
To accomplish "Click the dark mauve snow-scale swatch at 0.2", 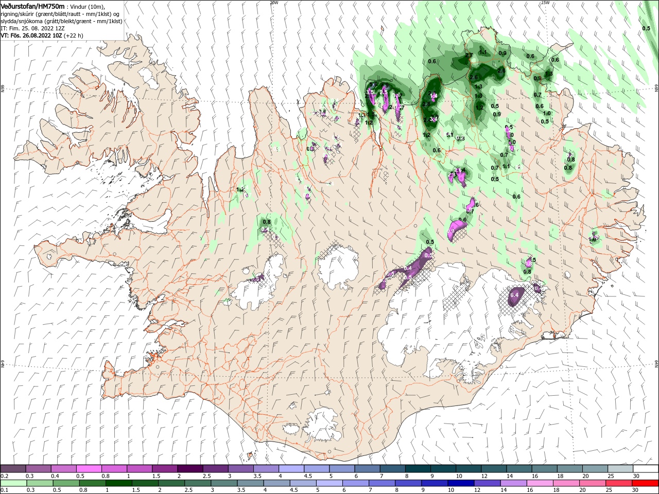I will [13, 469].
